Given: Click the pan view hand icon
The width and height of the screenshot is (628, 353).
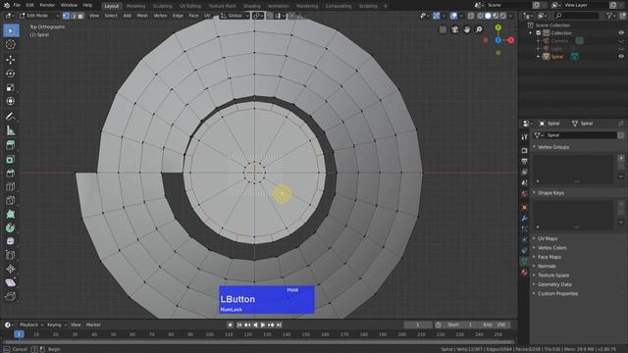Looking at the screenshot, I should [467, 29].
